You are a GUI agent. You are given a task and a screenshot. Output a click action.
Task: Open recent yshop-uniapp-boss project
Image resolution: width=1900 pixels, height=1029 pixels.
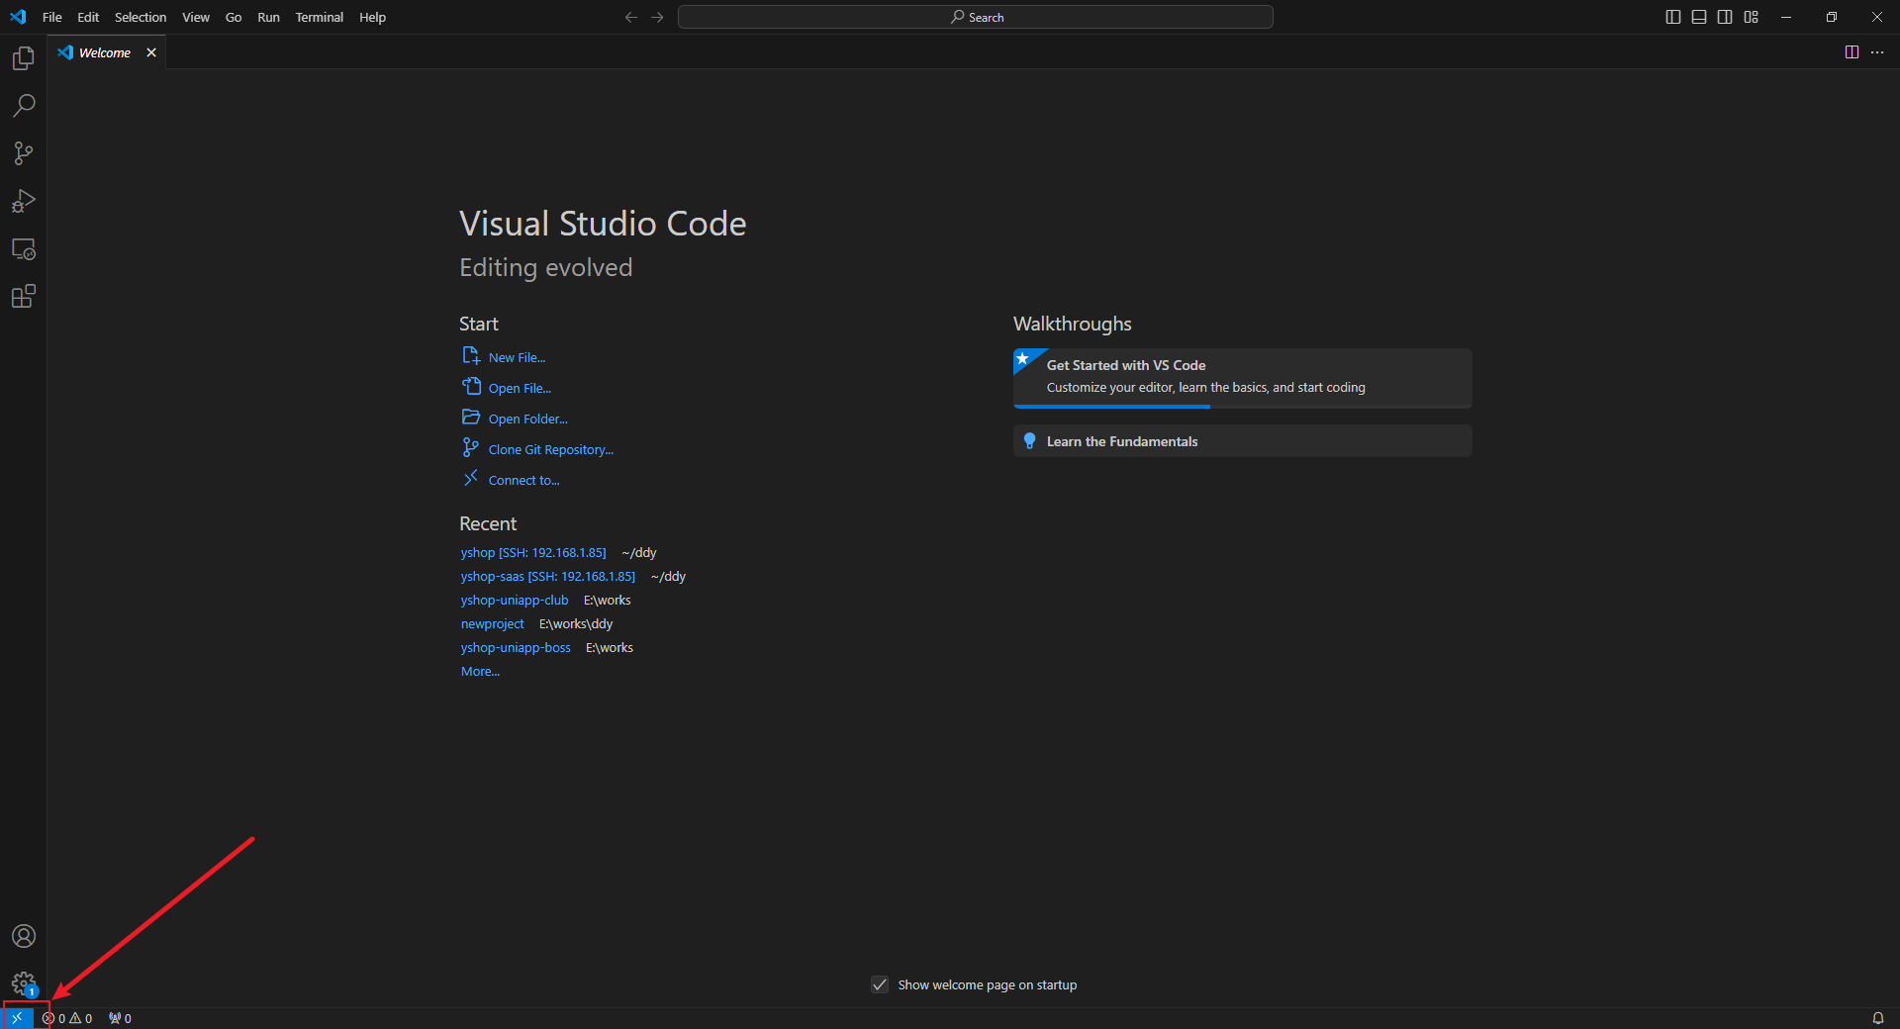click(x=516, y=648)
